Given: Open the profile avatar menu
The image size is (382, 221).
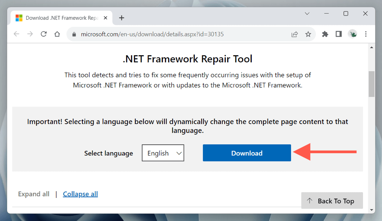Looking at the screenshot, I should click(353, 34).
